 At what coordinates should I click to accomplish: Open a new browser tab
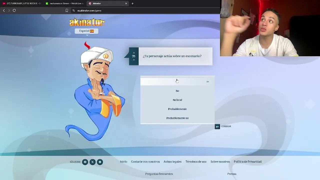click(x=132, y=3)
